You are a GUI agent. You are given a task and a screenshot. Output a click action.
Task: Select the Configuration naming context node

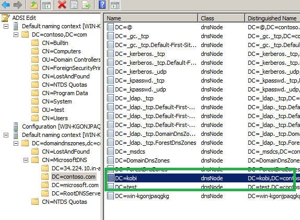coord(61,126)
